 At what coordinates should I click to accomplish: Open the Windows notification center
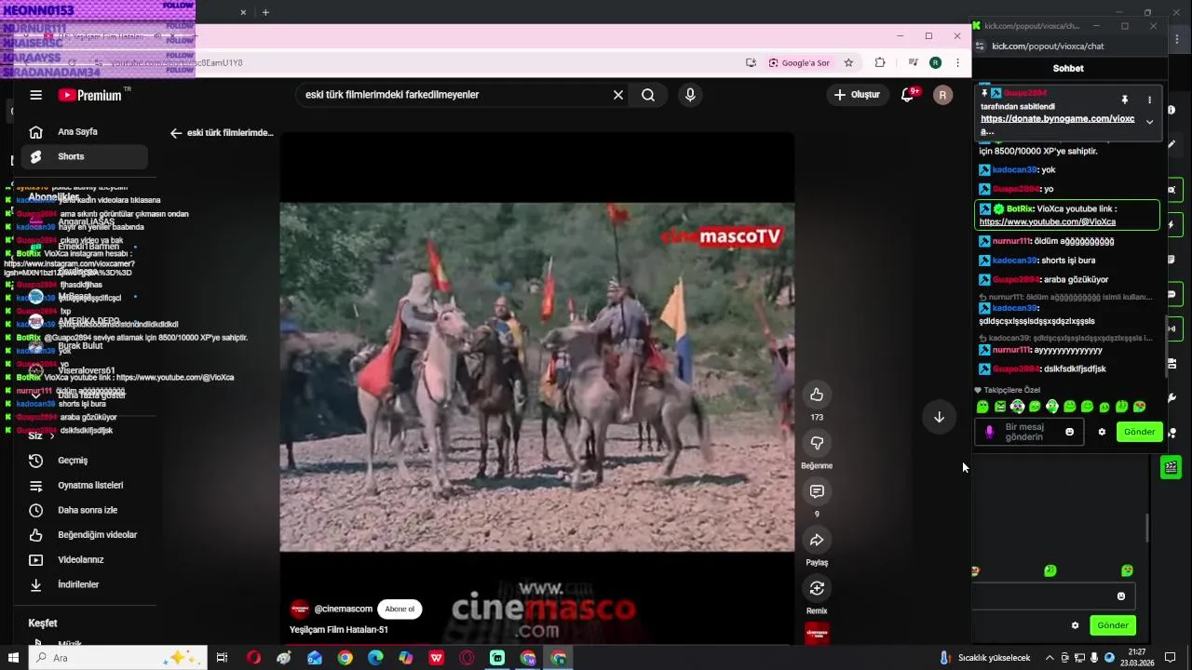(x=1171, y=658)
